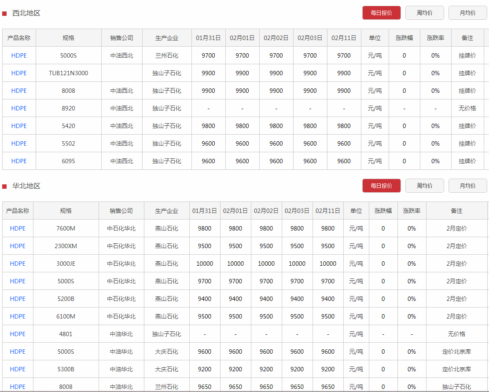Click HDPE link in 4801 row
The width and height of the screenshot is (489, 392).
coord(18,334)
